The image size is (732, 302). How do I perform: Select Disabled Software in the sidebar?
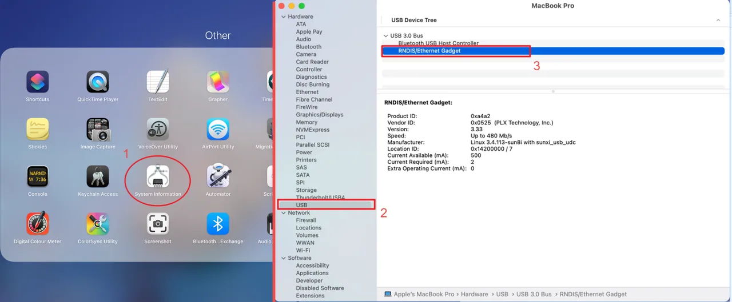coord(320,288)
